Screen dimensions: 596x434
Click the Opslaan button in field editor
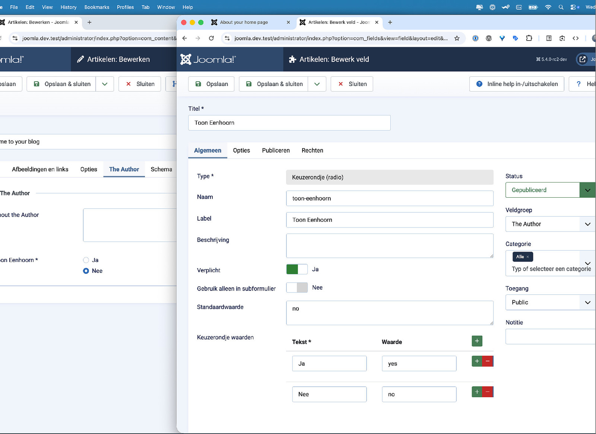tap(211, 84)
